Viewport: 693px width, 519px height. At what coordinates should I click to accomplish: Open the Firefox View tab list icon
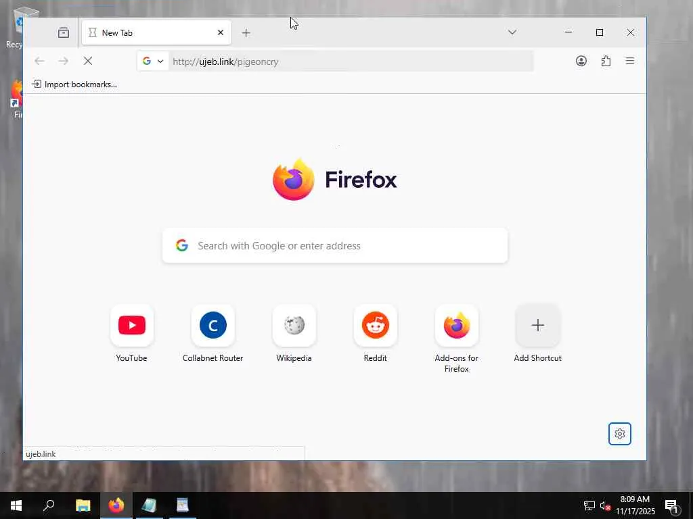[64, 32]
